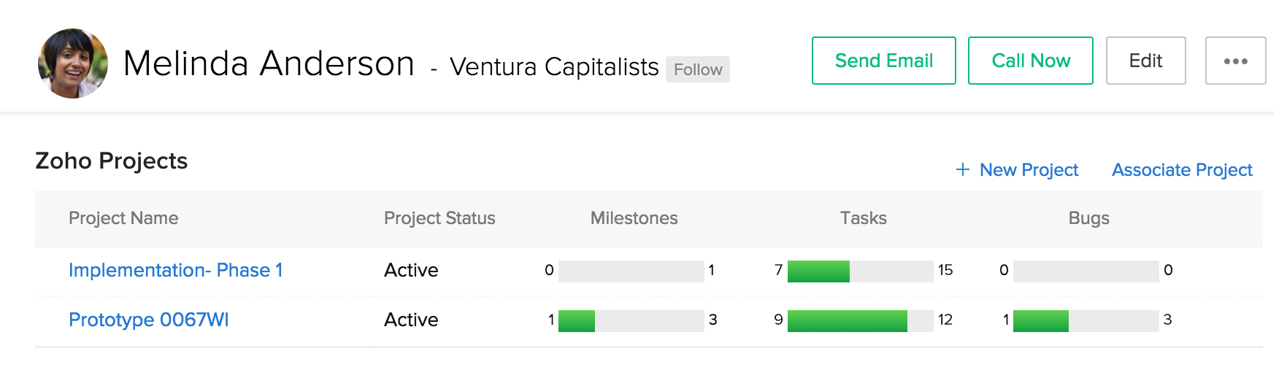Click the Ventura Capitalists company name

tap(554, 66)
